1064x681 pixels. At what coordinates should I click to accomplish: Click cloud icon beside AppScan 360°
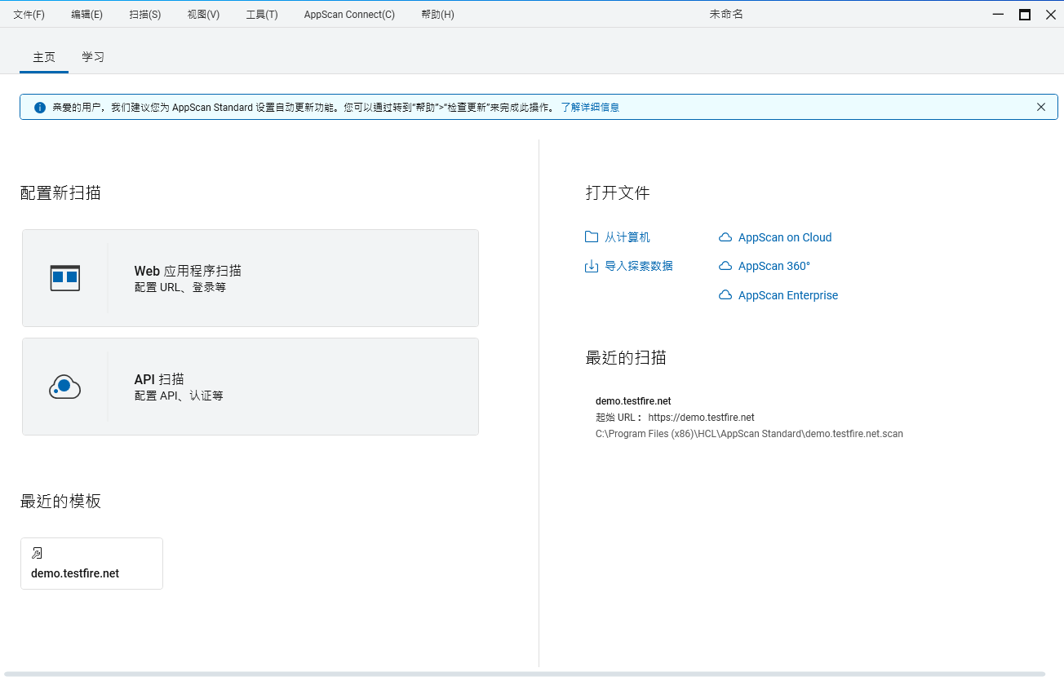point(725,266)
